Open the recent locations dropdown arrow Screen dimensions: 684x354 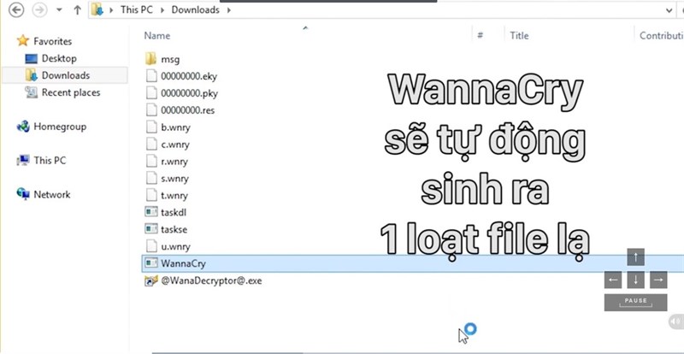pyautogui.click(x=59, y=10)
